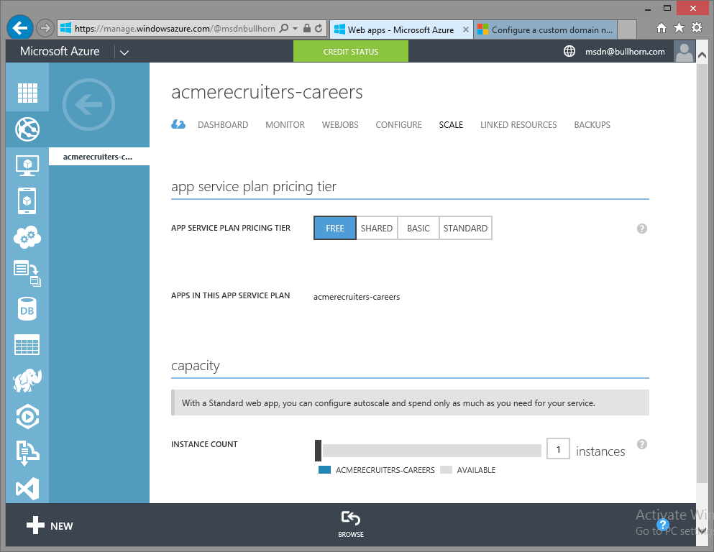This screenshot has height=552, width=714.
Task: Click the browser back button
Action: point(20,28)
